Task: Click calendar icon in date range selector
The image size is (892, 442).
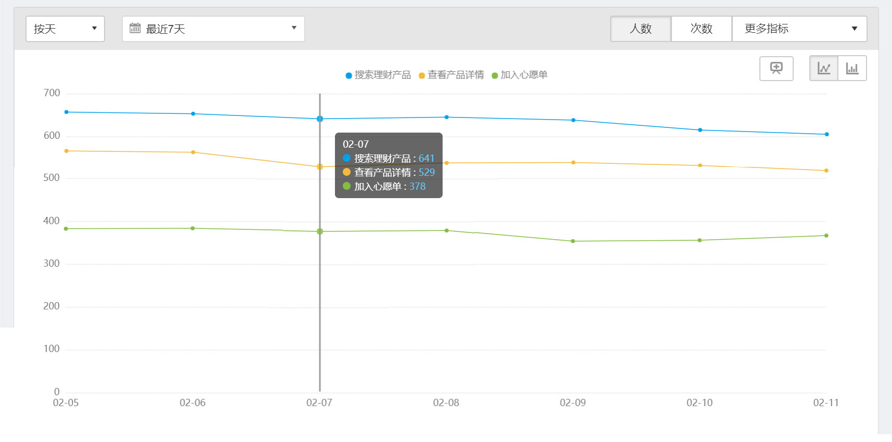Action: [x=135, y=28]
